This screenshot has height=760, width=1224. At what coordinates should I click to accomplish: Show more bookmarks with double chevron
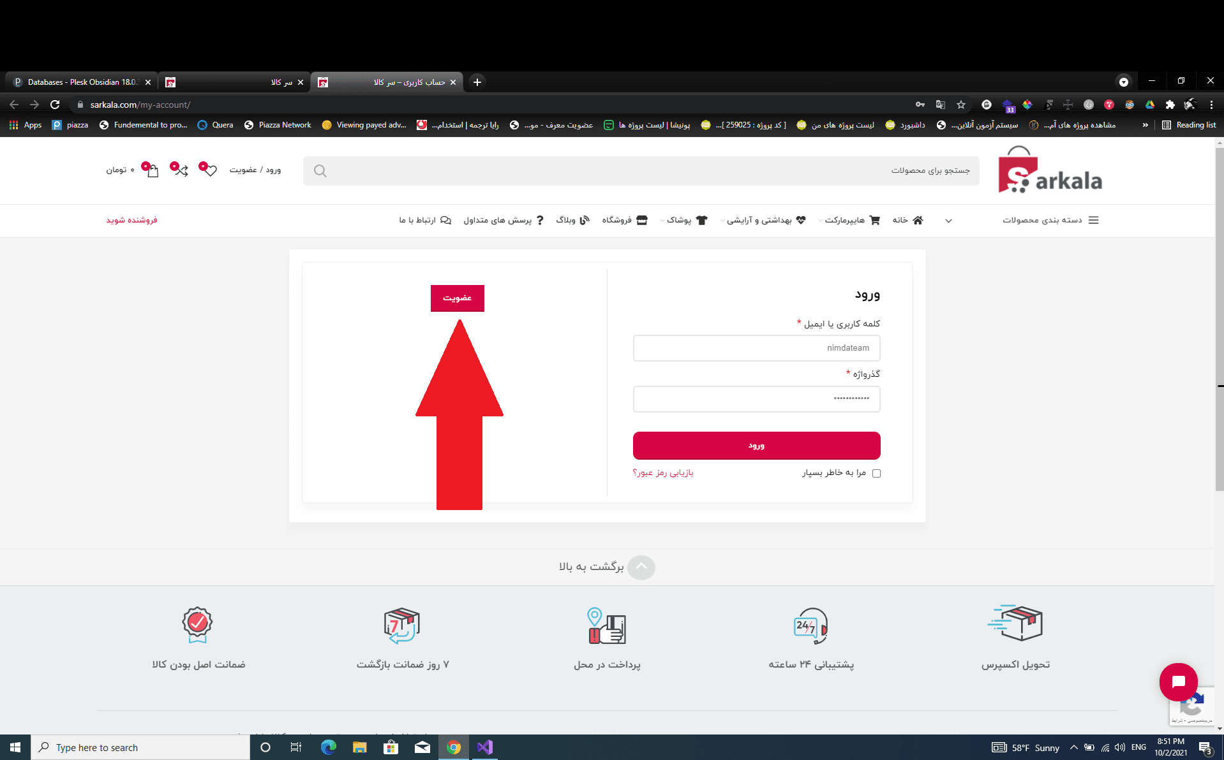click(1145, 125)
